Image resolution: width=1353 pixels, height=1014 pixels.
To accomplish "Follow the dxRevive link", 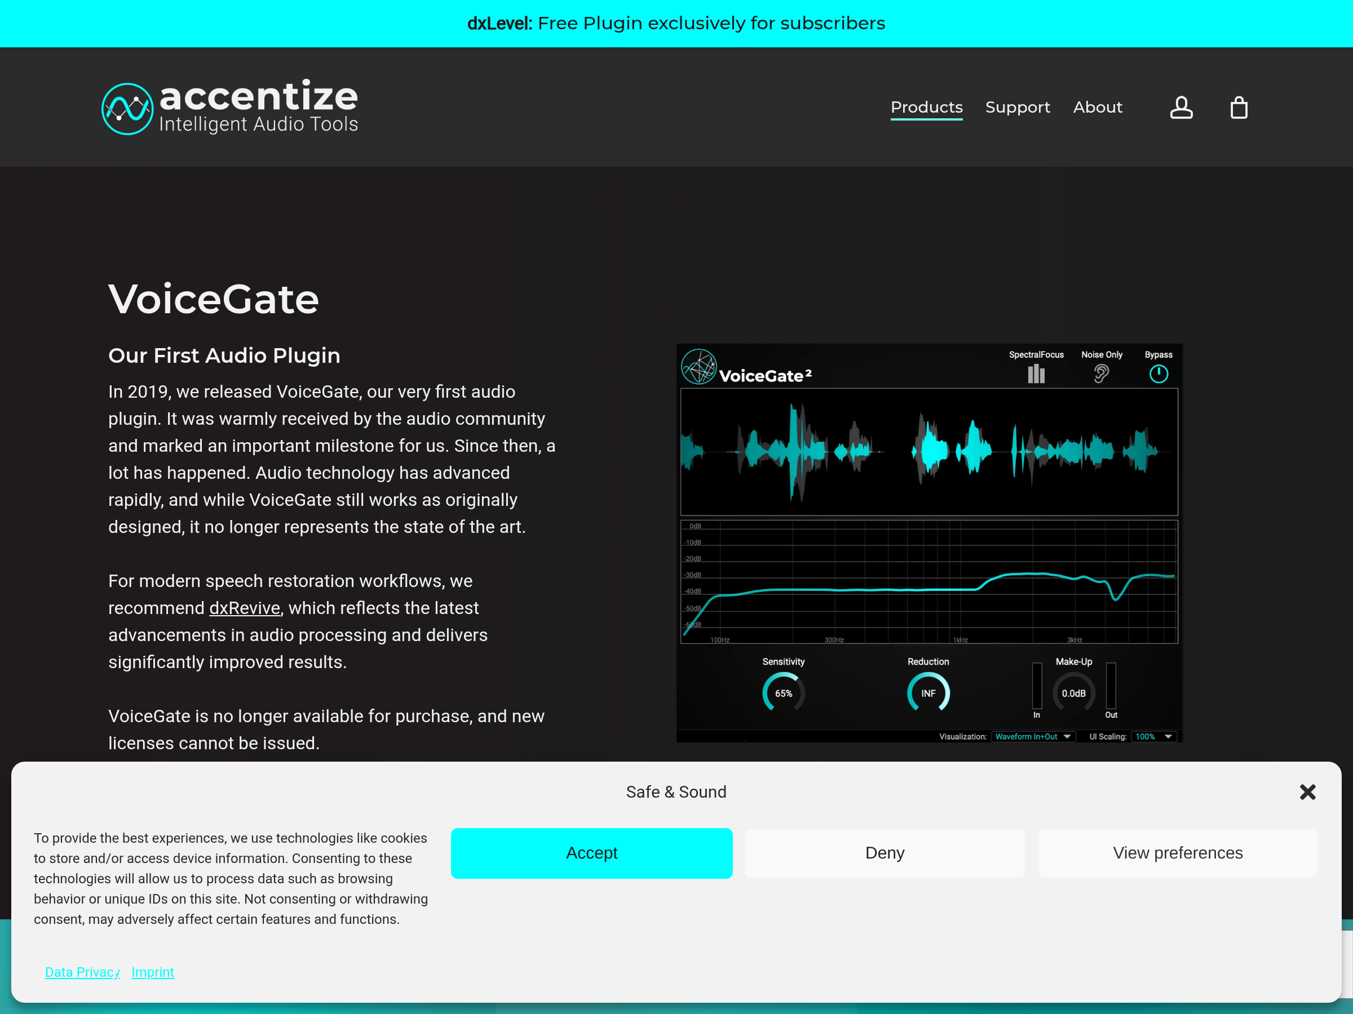I will (245, 608).
